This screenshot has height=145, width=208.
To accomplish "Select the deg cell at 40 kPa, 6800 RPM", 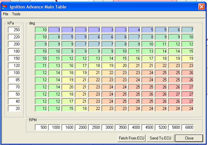I will click(188, 101).
